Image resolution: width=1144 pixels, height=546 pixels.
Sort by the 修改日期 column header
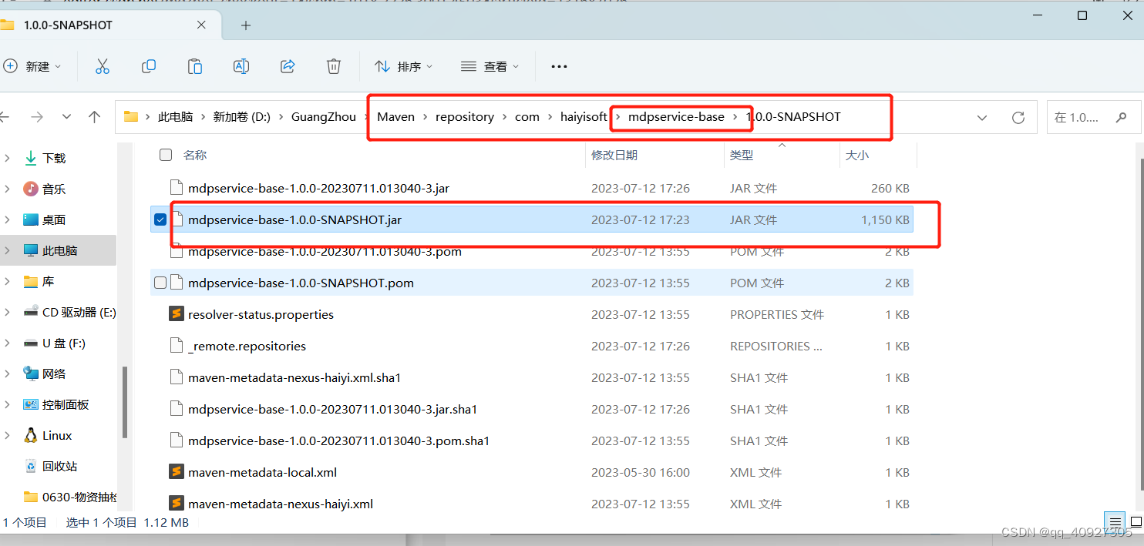coord(614,155)
